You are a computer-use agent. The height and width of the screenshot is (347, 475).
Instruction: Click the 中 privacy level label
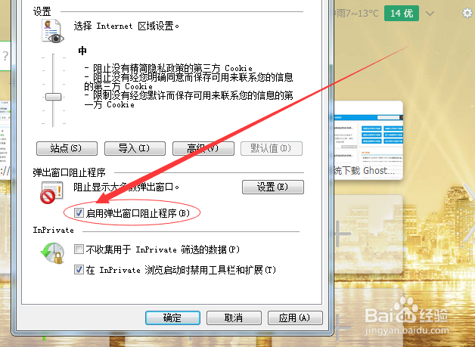tap(82, 51)
